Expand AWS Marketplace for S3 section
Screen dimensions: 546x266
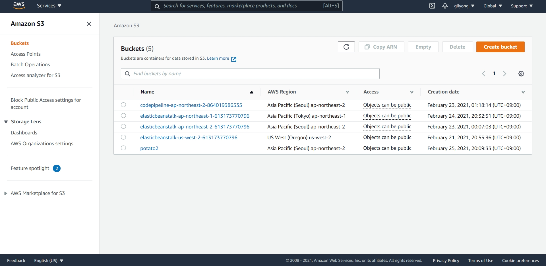tap(6, 194)
